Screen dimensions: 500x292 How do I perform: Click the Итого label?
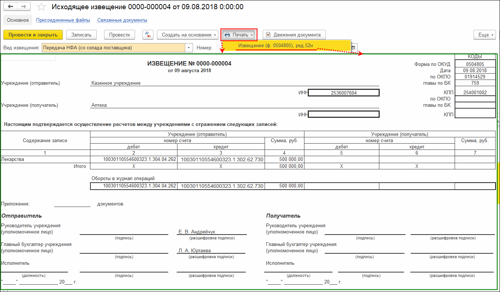click(80, 166)
